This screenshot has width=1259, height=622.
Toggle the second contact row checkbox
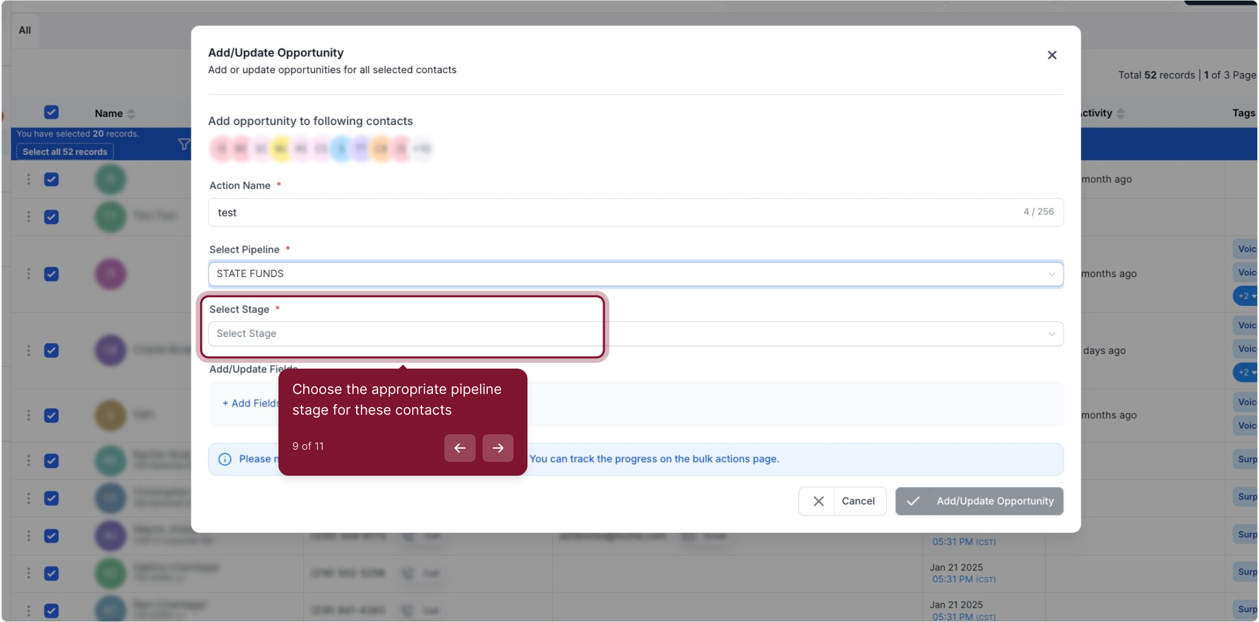coord(51,217)
